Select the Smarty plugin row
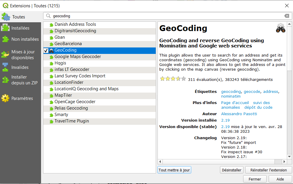The image size is (293, 184). coord(100,115)
